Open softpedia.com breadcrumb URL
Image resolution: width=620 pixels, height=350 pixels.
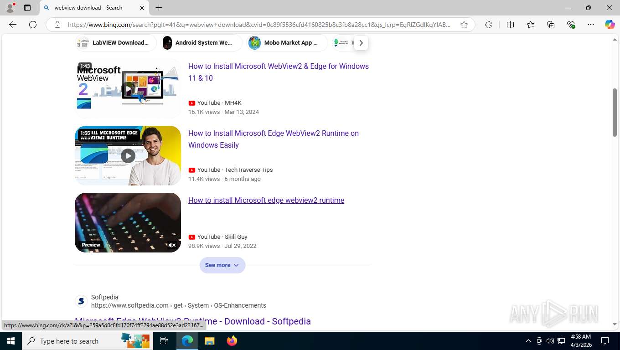pyautogui.click(x=179, y=305)
